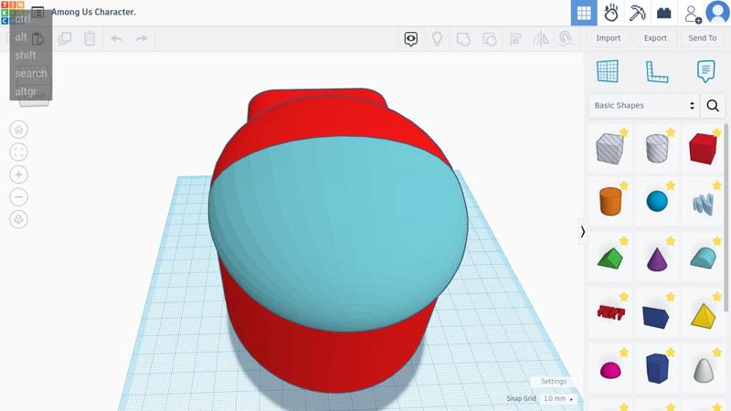Click the Among Us Character. title
The image size is (731, 411).
[x=93, y=12]
